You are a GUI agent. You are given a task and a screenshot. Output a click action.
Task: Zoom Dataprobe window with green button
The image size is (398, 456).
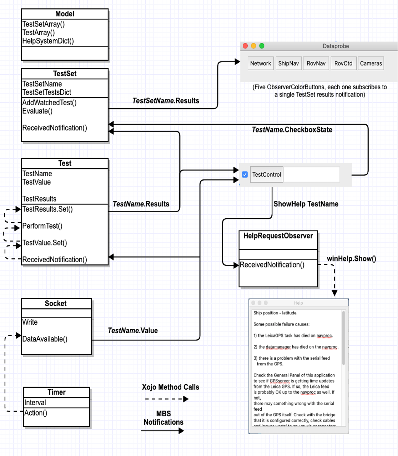[x=262, y=46]
